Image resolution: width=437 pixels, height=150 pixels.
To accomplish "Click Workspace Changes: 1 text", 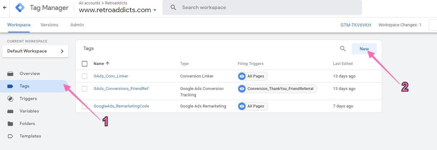I will 400,25.
